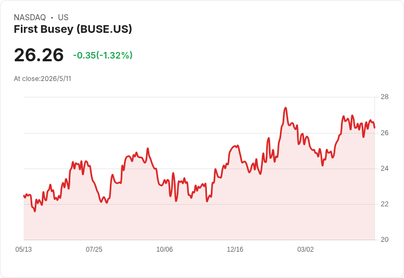Click the 10/06 date axis label
Screen dimensions: 404x278
pos(165,249)
